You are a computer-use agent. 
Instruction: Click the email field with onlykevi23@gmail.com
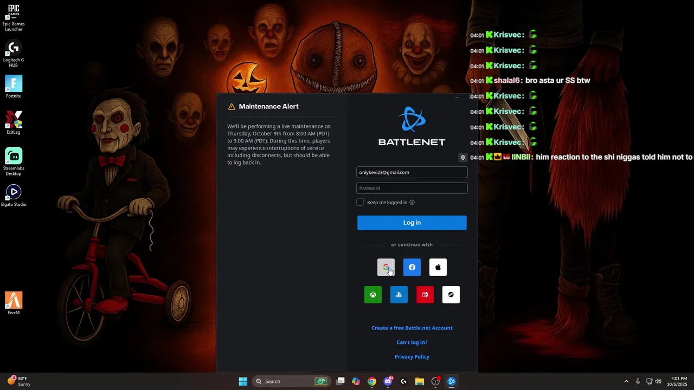tap(412, 172)
